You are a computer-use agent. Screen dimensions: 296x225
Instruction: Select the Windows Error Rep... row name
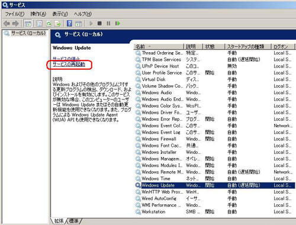162,119
